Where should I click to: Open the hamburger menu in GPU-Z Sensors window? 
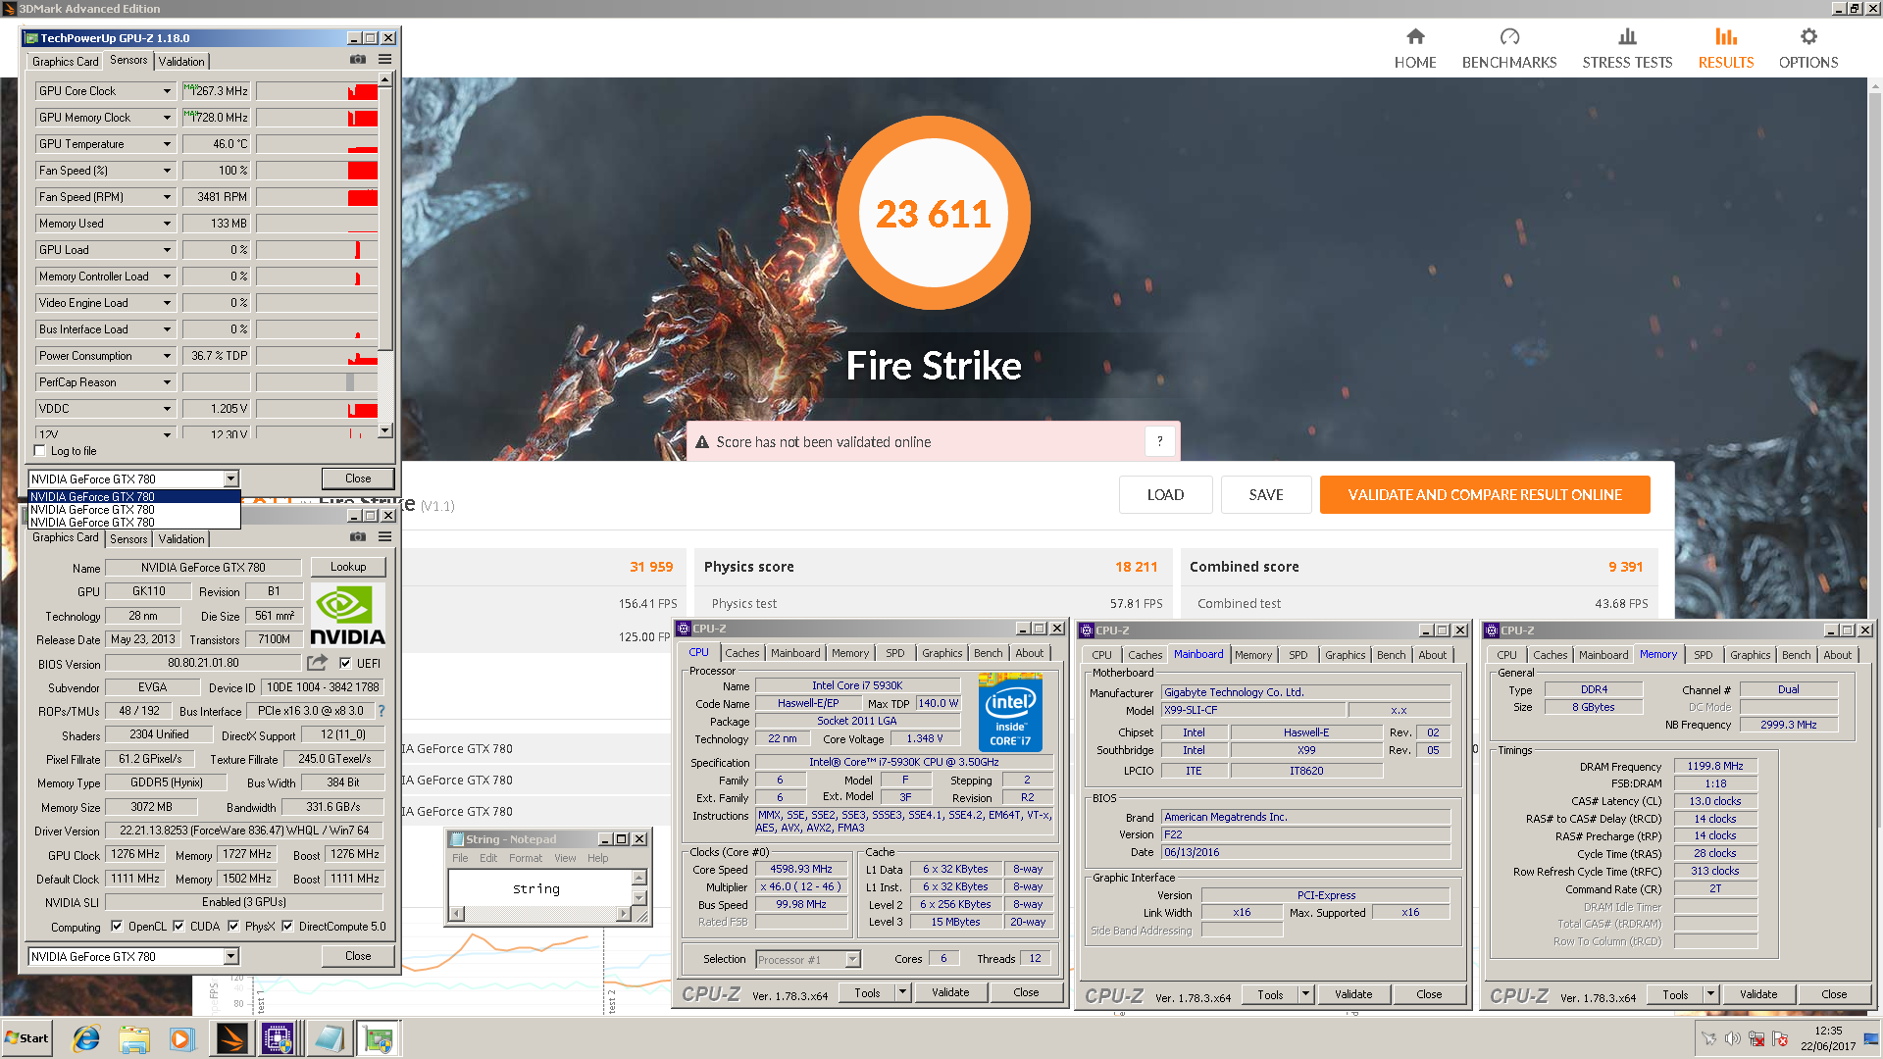pos(385,60)
